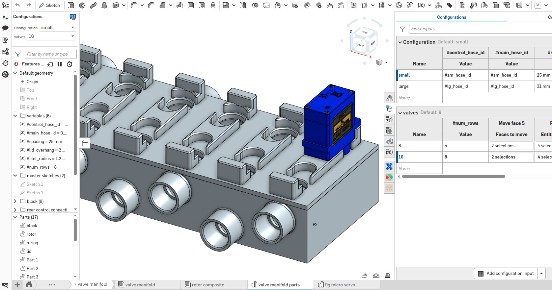The image size is (552, 290).
Task: Expand the rear control connections folder
Action: (x=15, y=210)
